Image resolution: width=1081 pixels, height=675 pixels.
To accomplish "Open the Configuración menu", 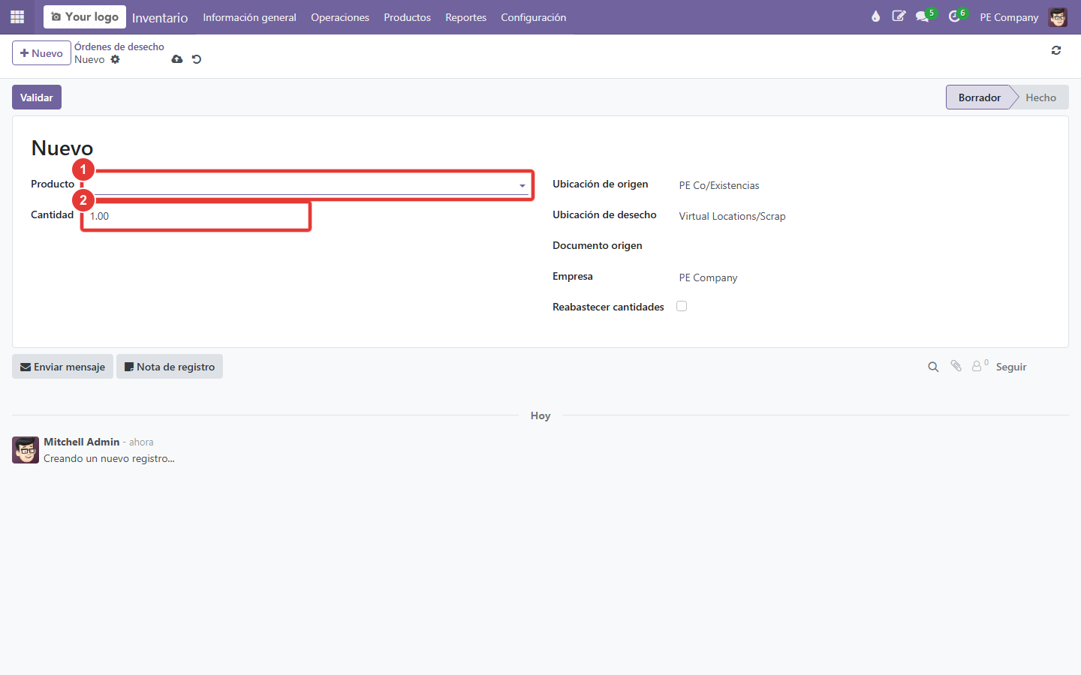I will point(533,17).
